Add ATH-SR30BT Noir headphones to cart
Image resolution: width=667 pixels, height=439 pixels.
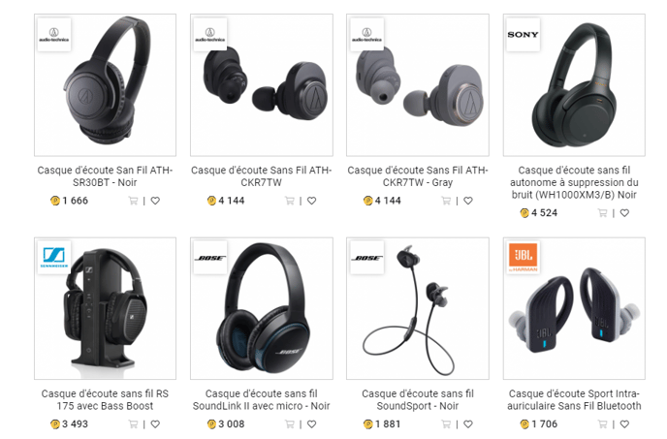point(133,201)
